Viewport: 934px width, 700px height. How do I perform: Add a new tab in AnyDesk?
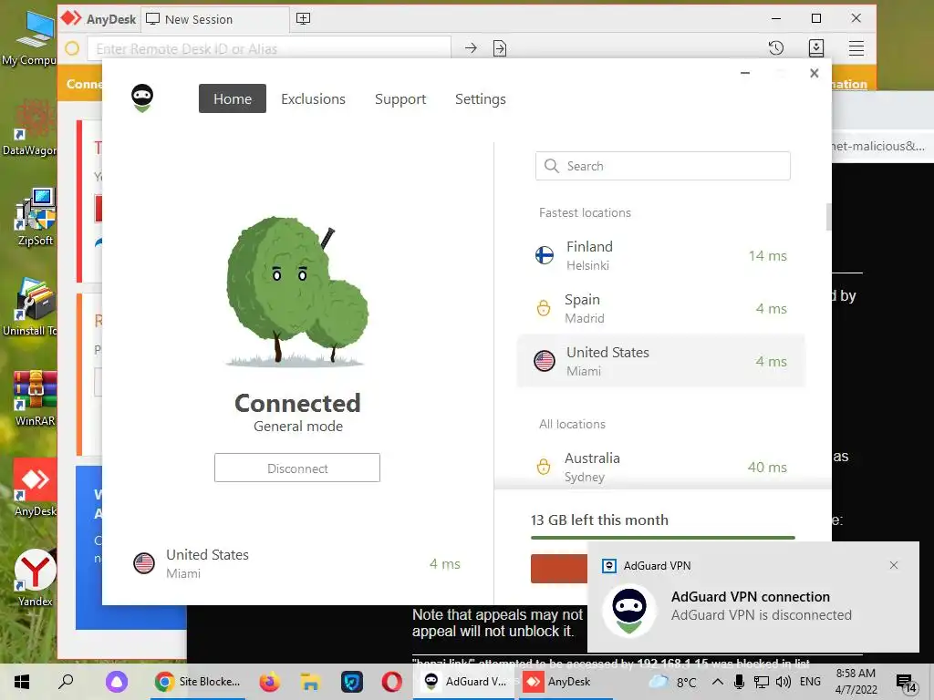point(303,18)
